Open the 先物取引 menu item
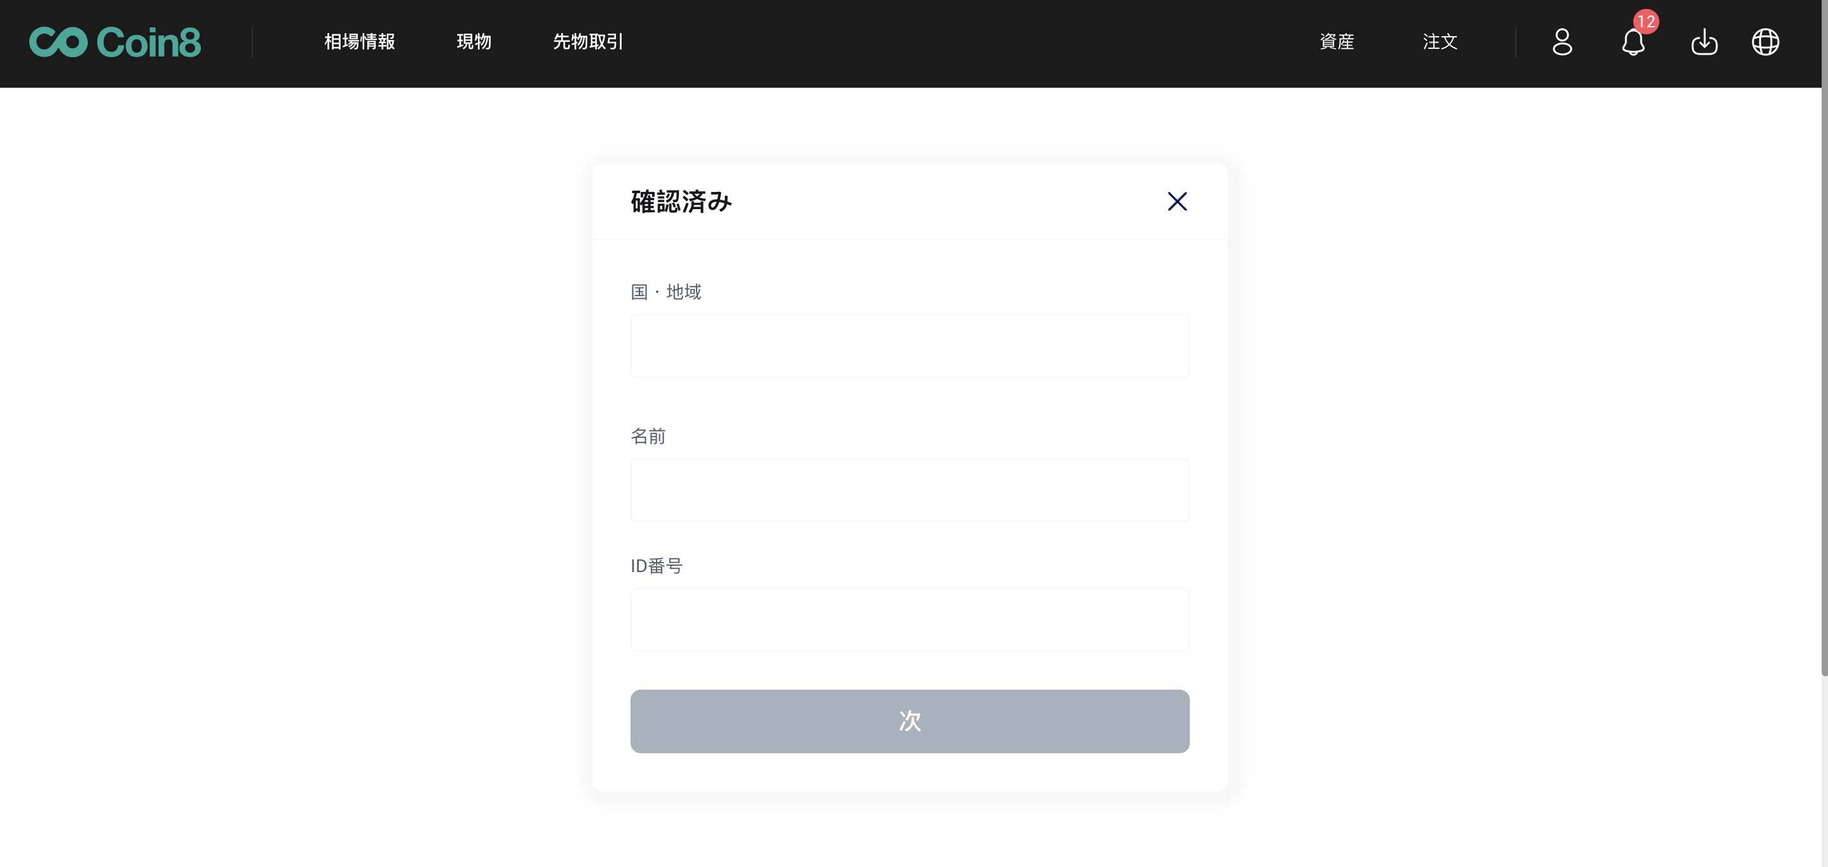 point(587,42)
